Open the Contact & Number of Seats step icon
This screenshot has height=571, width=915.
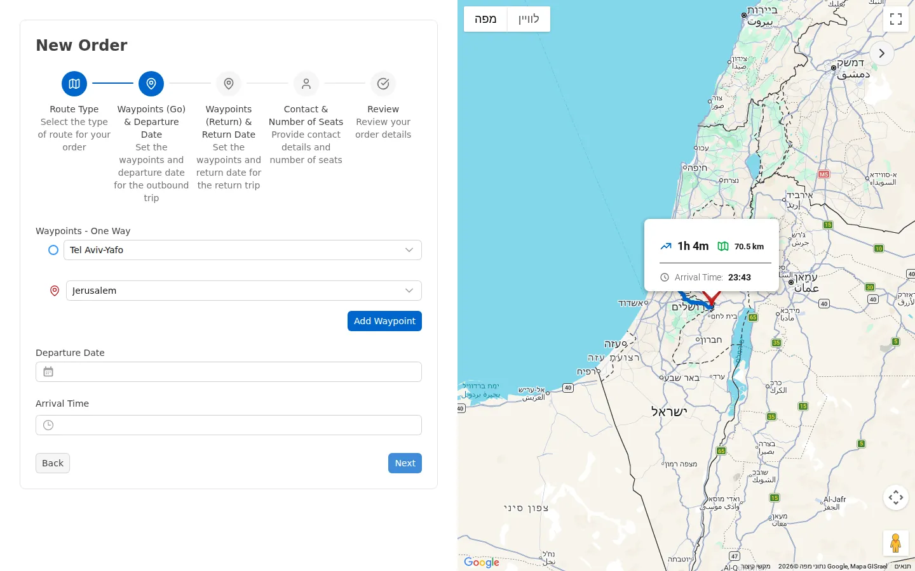306,84
